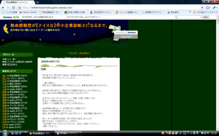Open comment link by ハロハレ (07/08)
Image resolution: width=219 pixels, height=136 pixels.
[4, 122]
